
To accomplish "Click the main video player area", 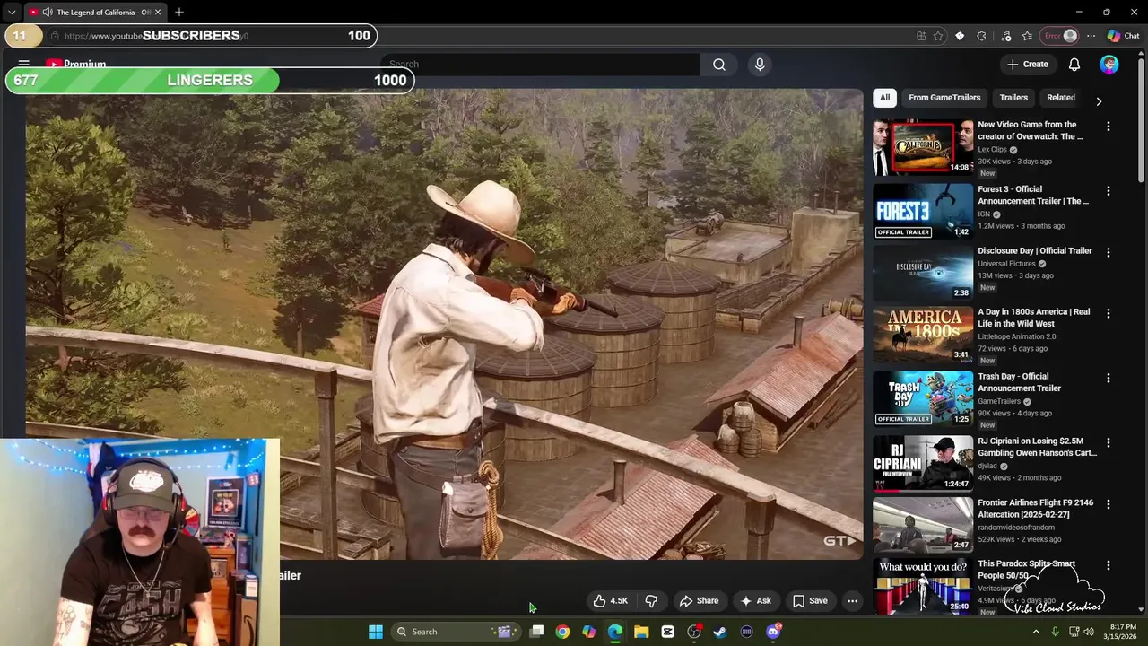I will point(444,324).
